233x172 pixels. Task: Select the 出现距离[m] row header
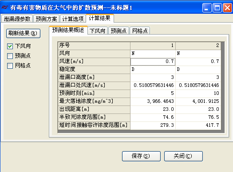(x=94, y=109)
